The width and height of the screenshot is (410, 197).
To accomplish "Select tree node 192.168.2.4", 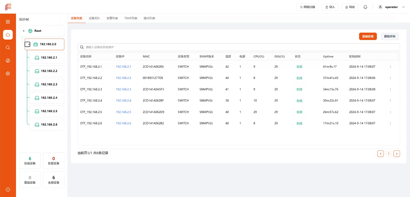I will 47,98.
